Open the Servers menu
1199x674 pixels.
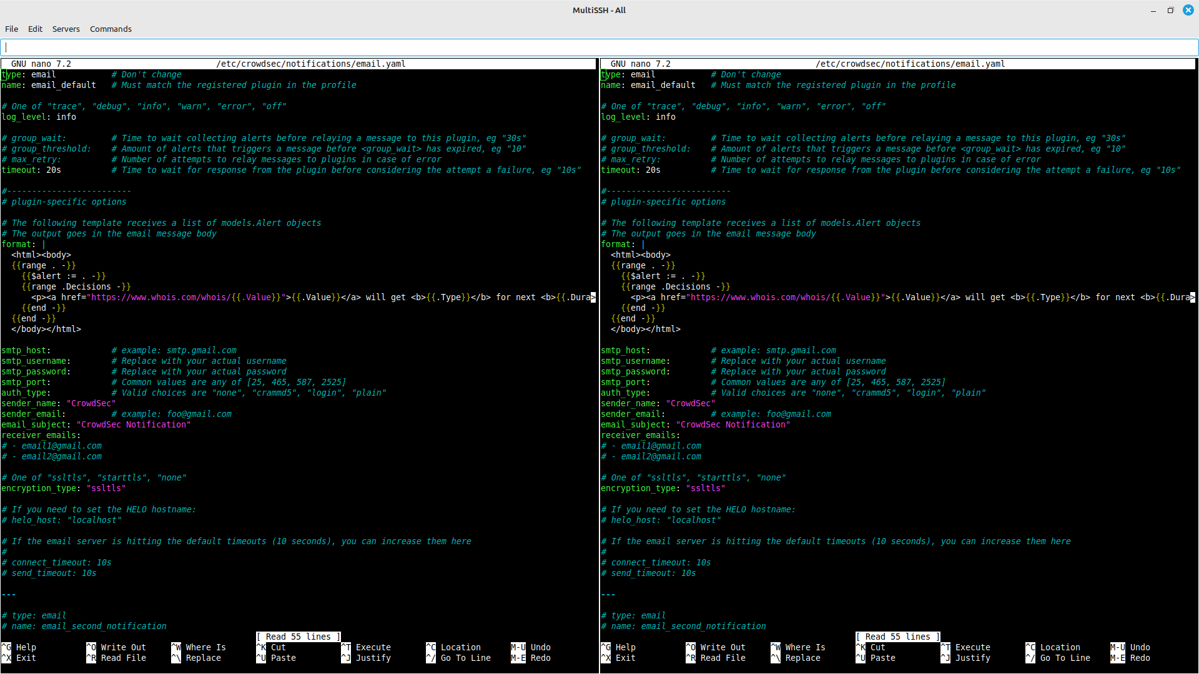66,29
